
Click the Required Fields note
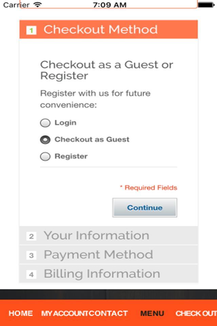point(149,188)
